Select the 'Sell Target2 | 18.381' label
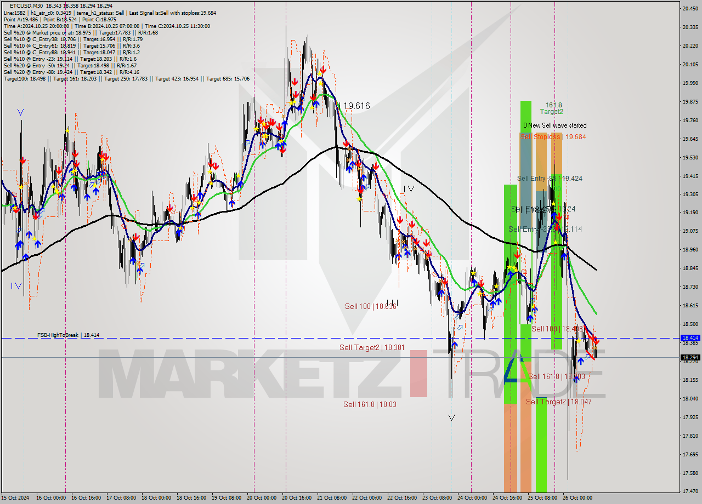 tap(372, 347)
